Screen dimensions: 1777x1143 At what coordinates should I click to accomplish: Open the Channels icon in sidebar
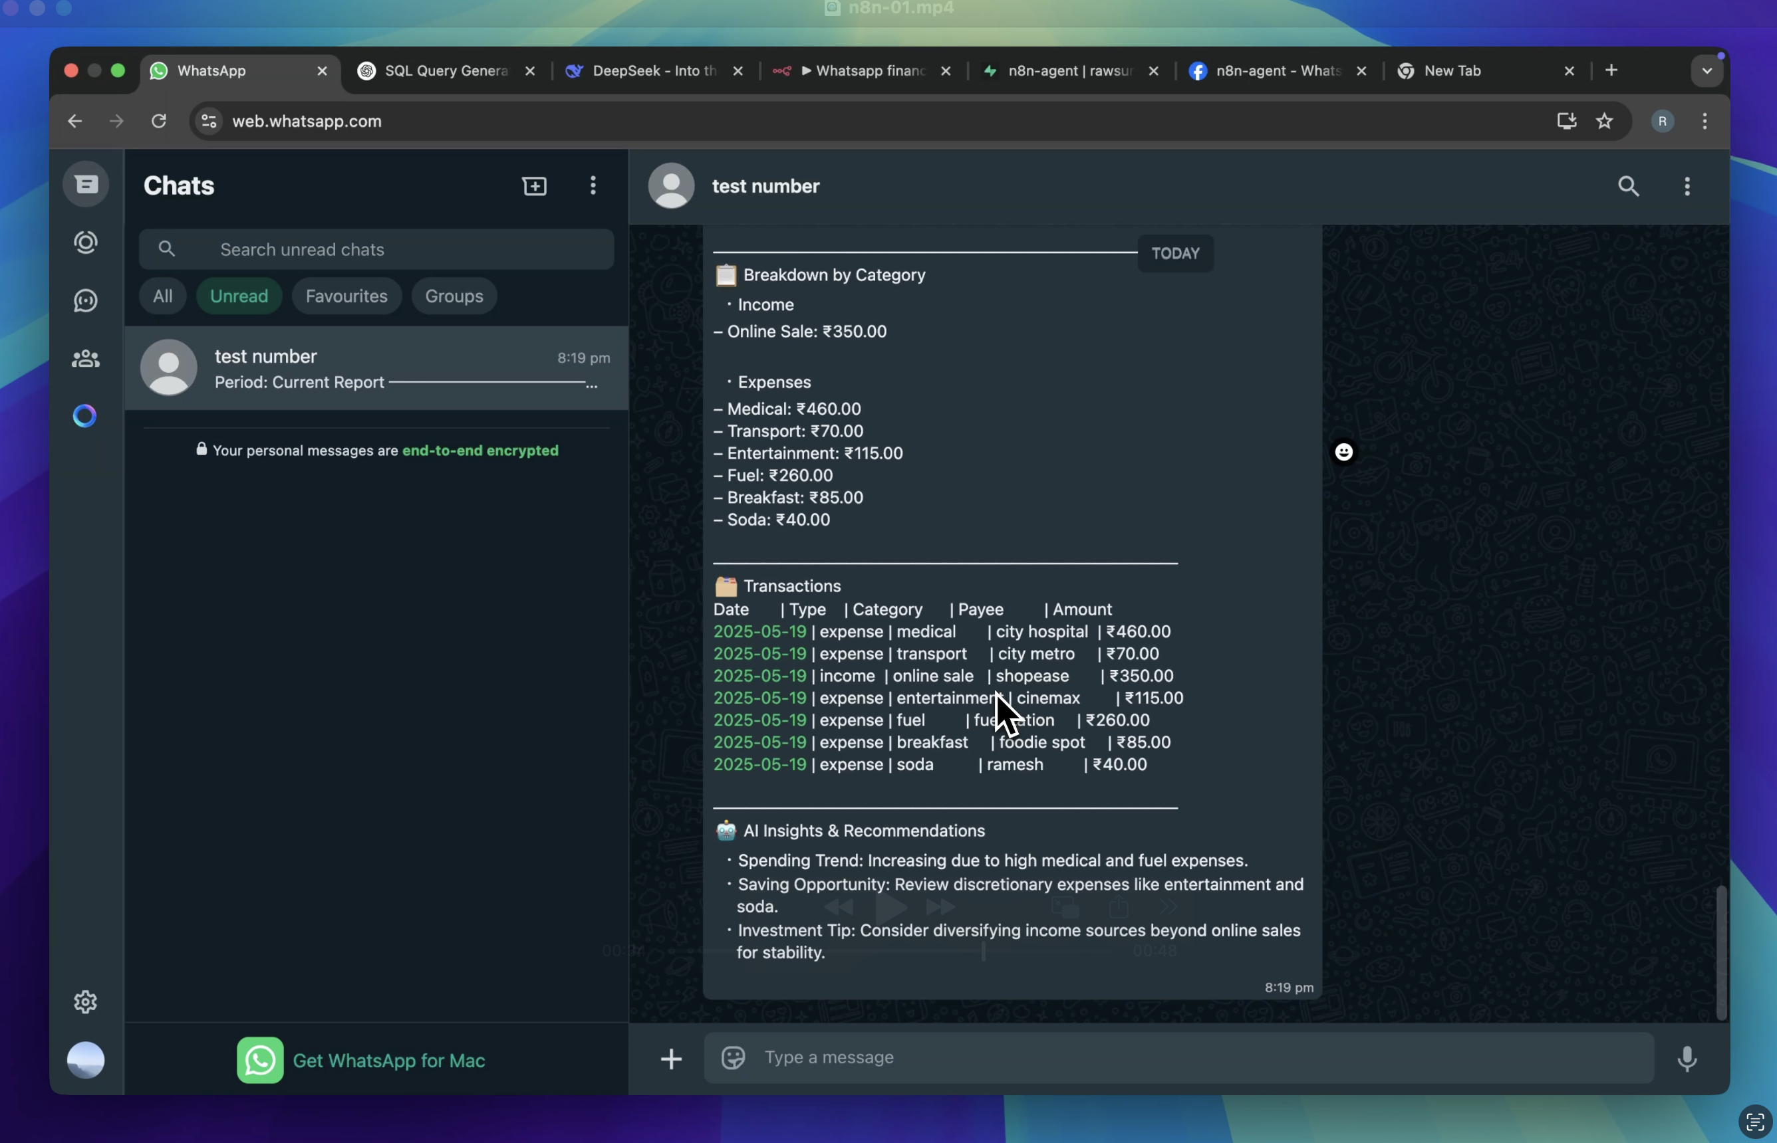pos(86,300)
